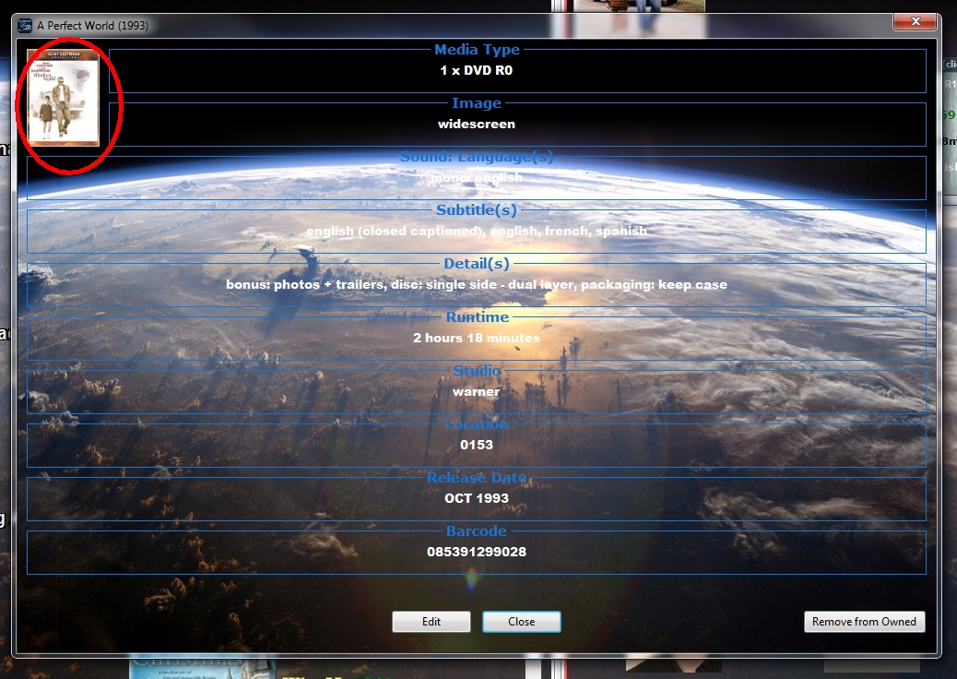Click the release date OCT 1993
957x679 pixels.
coord(477,498)
